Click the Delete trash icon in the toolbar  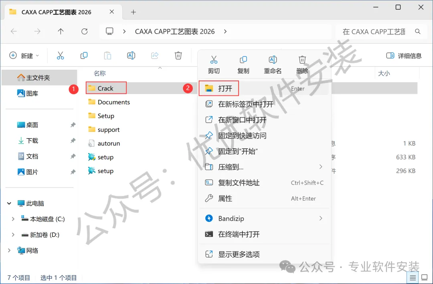(178, 55)
